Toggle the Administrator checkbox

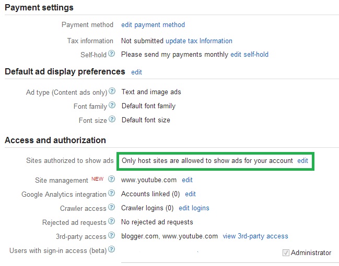click(x=286, y=253)
